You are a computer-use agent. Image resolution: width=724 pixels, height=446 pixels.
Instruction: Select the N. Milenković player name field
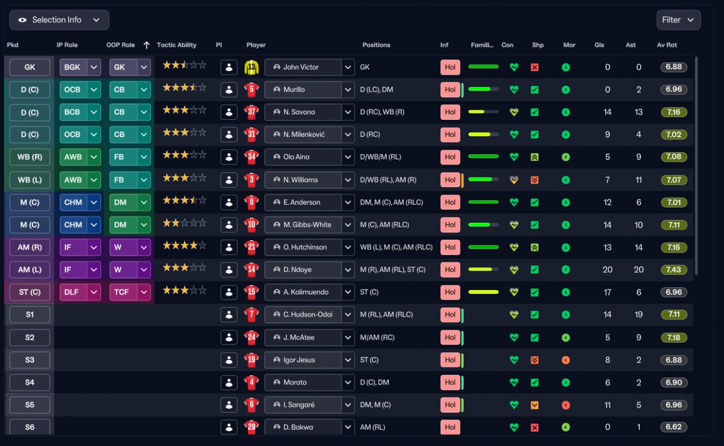click(x=303, y=135)
